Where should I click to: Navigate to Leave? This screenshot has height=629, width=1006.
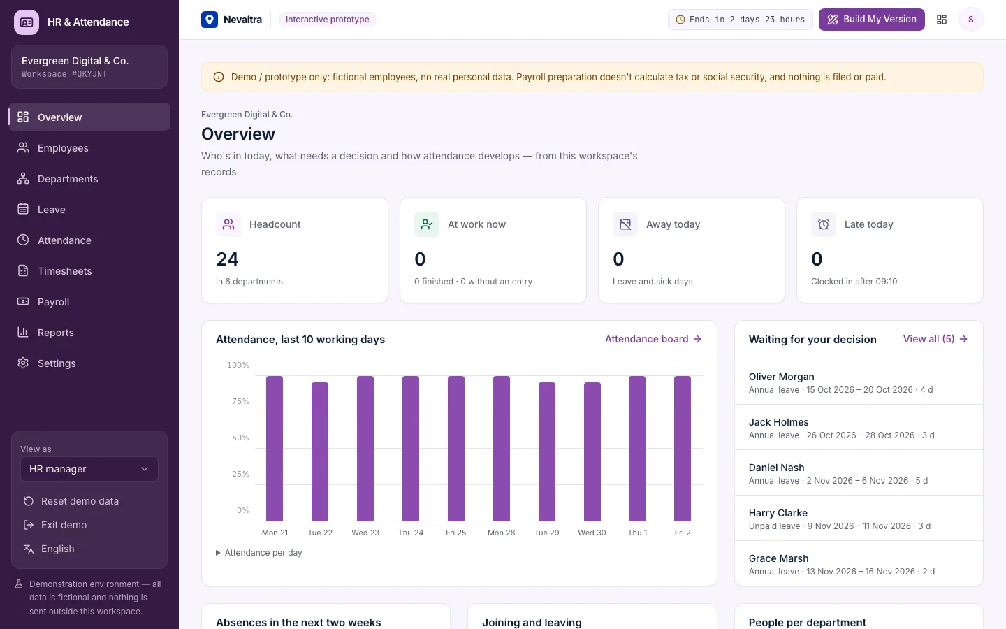[x=89, y=209]
